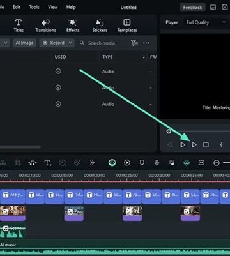The height and width of the screenshot is (256, 230).
Task: Open the Tools menu
Action: coord(34,7)
